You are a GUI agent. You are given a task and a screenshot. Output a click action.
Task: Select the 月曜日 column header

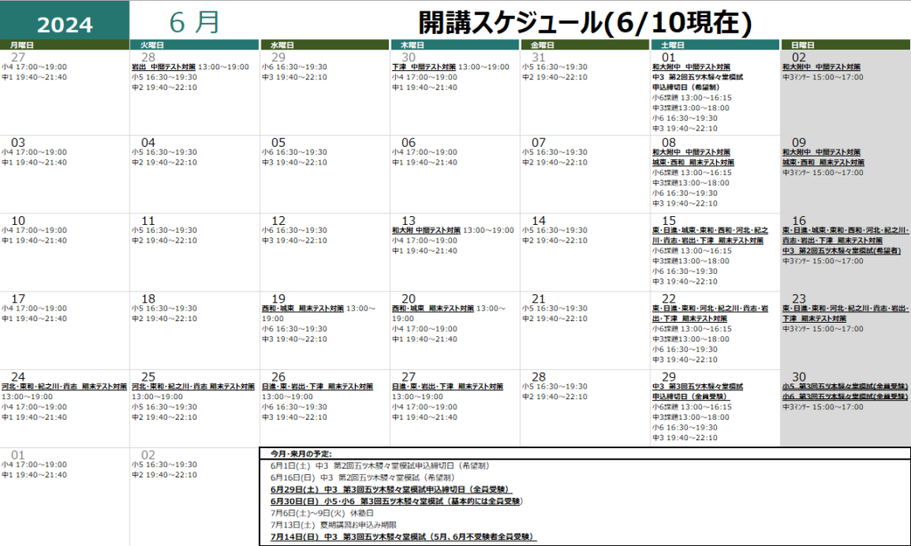click(22, 44)
